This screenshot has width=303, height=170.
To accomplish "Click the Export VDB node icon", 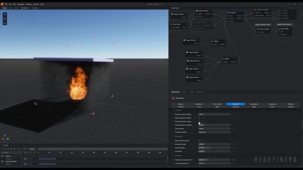I will click(x=279, y=29).
